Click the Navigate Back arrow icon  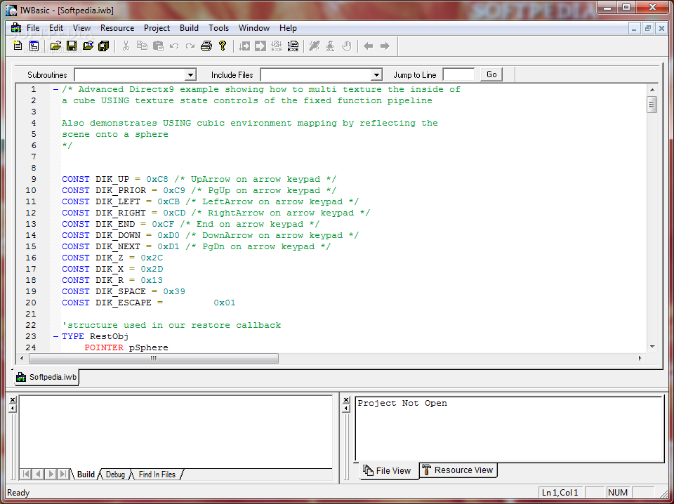368,46
